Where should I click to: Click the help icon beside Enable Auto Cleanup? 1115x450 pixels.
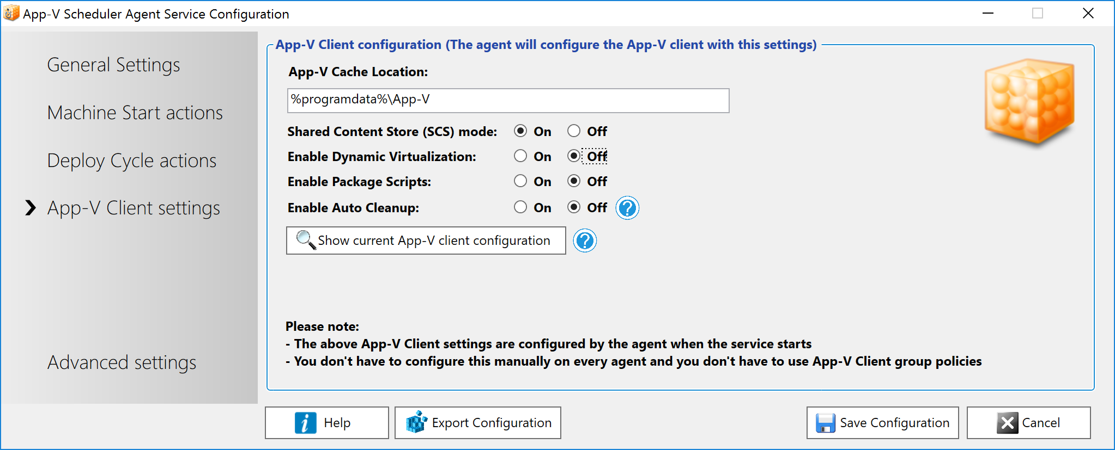click(627, 208)
